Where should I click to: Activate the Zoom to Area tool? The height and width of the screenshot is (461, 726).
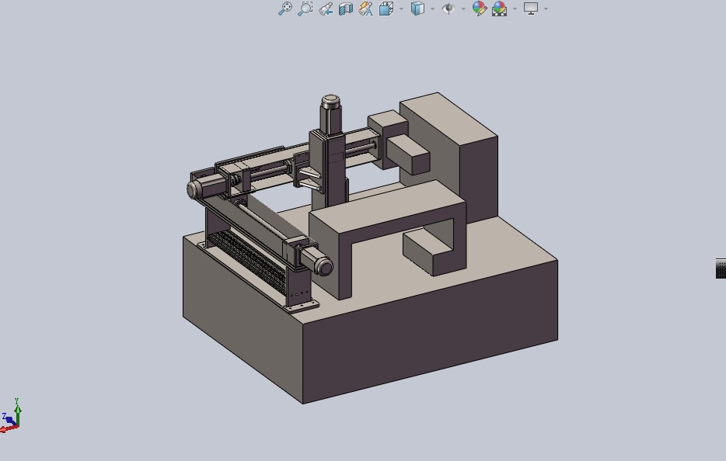305,9
